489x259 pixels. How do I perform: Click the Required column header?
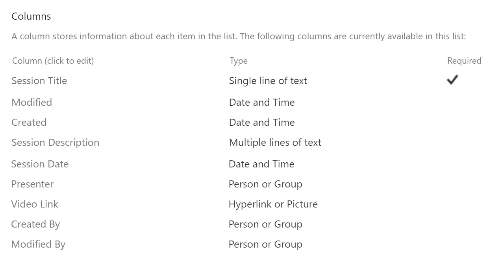click(x=464, y=61)
